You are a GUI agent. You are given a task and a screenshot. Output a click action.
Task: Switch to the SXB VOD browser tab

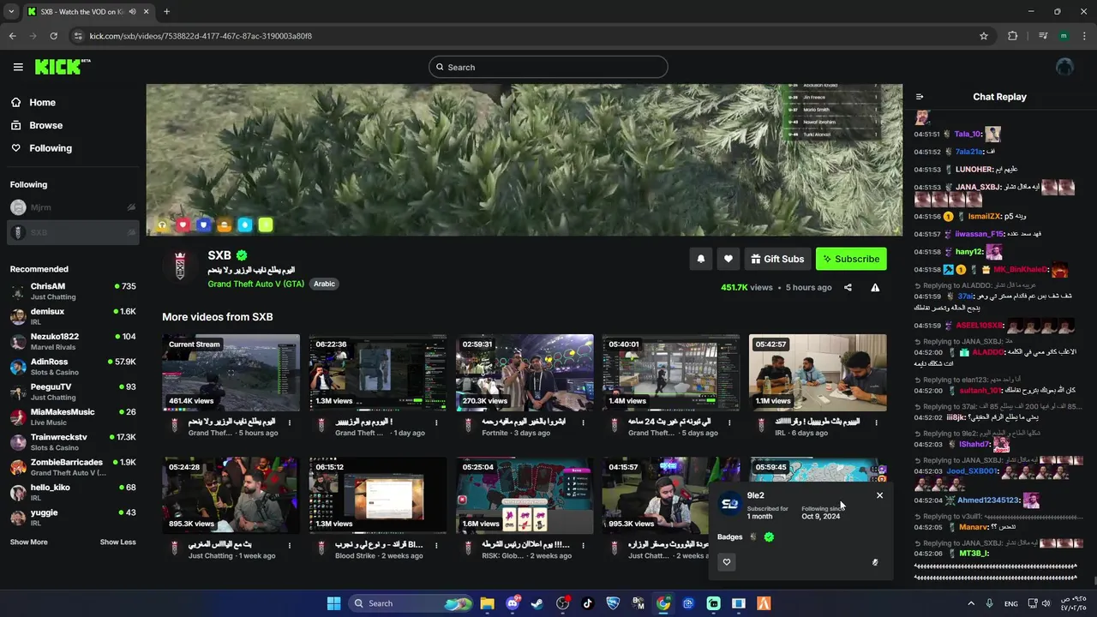(x=86, y=11)
